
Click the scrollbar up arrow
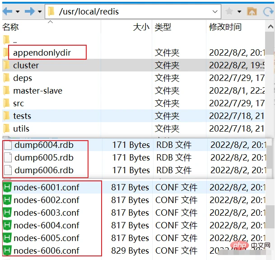pyautogui.click(x=270, y=27)
